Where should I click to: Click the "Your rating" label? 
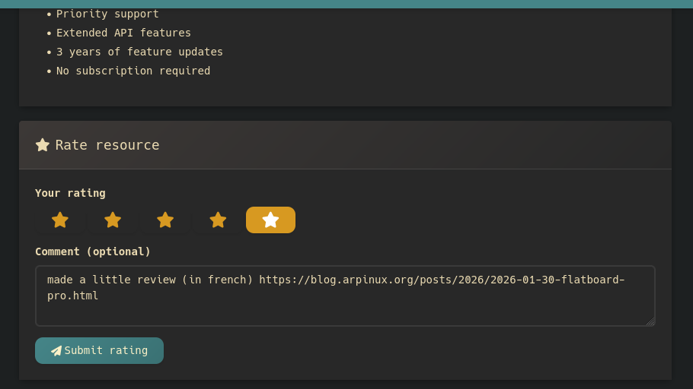70,193
